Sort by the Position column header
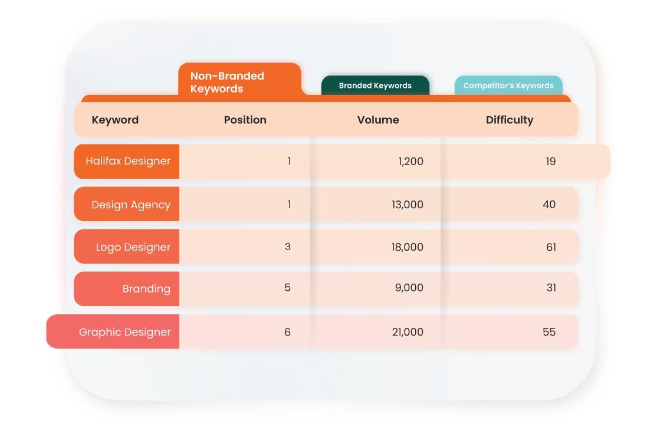Viewport: 670px width, 427px height. click(x=245, y=120)
